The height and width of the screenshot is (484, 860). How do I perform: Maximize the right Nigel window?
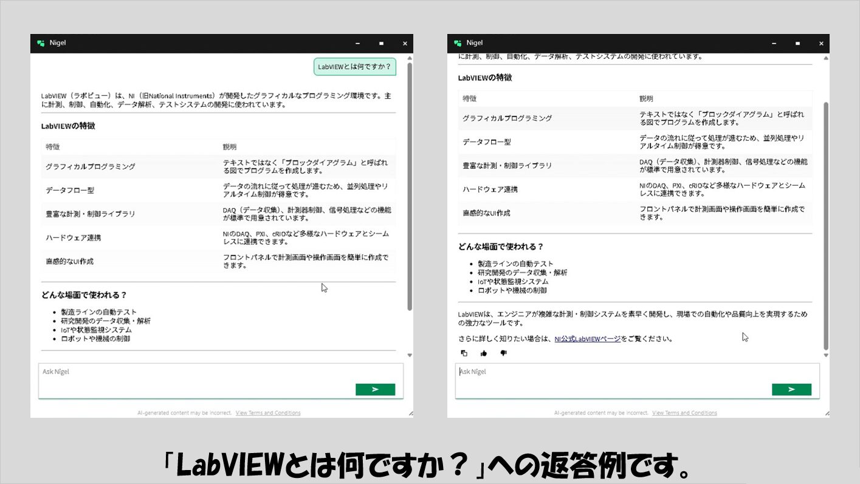[x=797, y=43]
